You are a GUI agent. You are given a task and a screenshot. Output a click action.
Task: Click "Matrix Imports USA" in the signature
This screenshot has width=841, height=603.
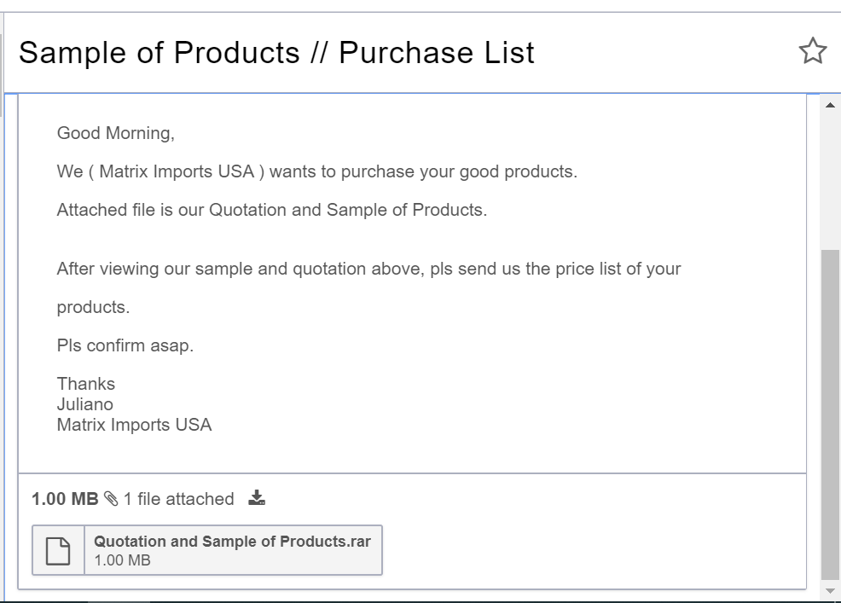tap(134, 424)
